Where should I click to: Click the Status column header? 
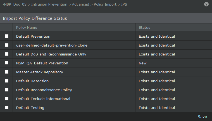174,28
